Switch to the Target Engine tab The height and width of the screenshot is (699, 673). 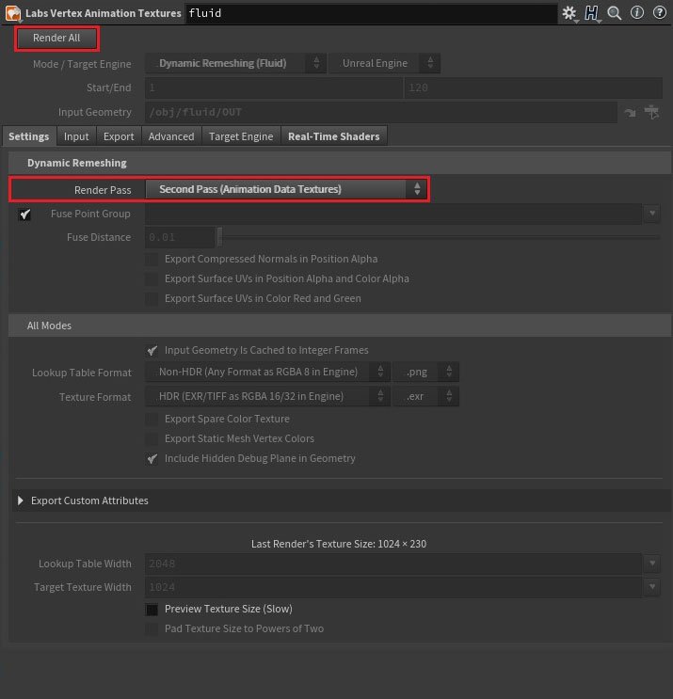[241, 136]
